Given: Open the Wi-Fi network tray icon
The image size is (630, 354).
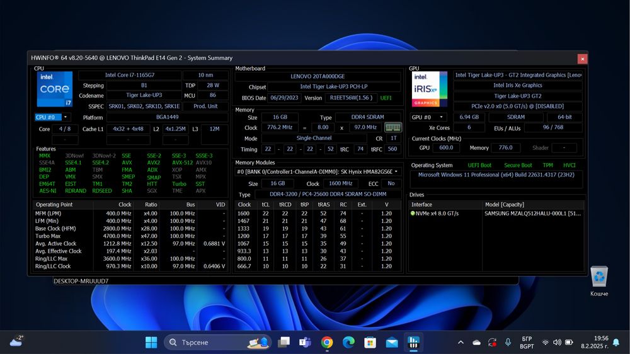Looking at the screenshot, I should pyautogui.click(x=545, y=343).
